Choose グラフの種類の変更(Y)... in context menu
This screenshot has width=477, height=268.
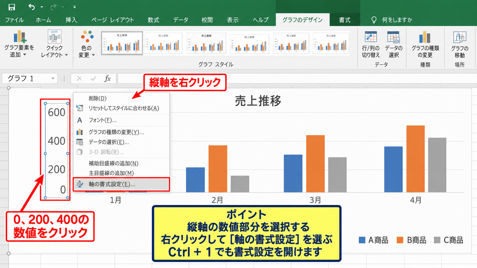121,132
